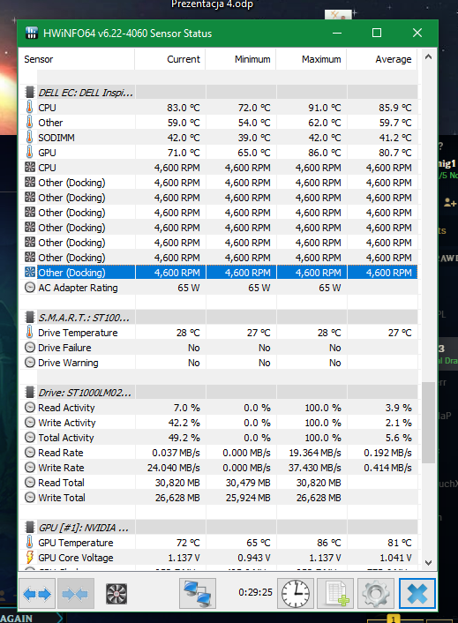Click the Current column header

pyautogui.click(x=170, y=59)
